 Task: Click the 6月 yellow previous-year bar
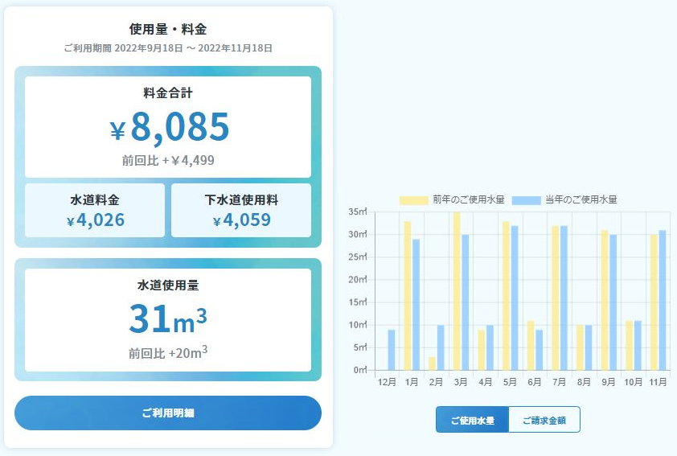click(531, 346)
